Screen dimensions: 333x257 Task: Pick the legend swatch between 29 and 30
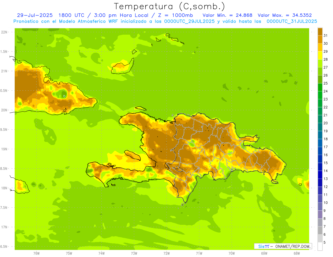coord(320,47)
